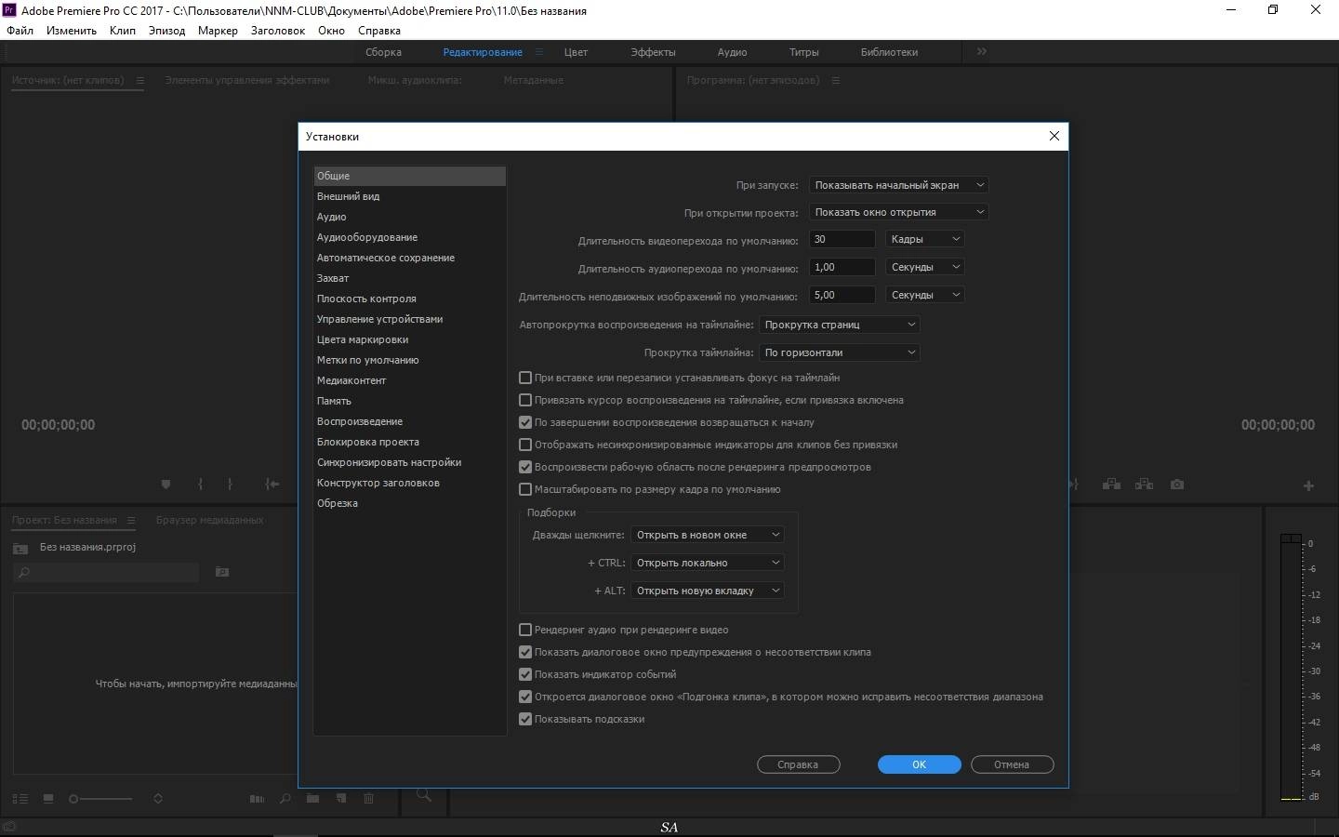Screen dimensions: 1339x837
Task: Open Автопрокрутка воспроизведения dropdown
Action: point(840,325)
